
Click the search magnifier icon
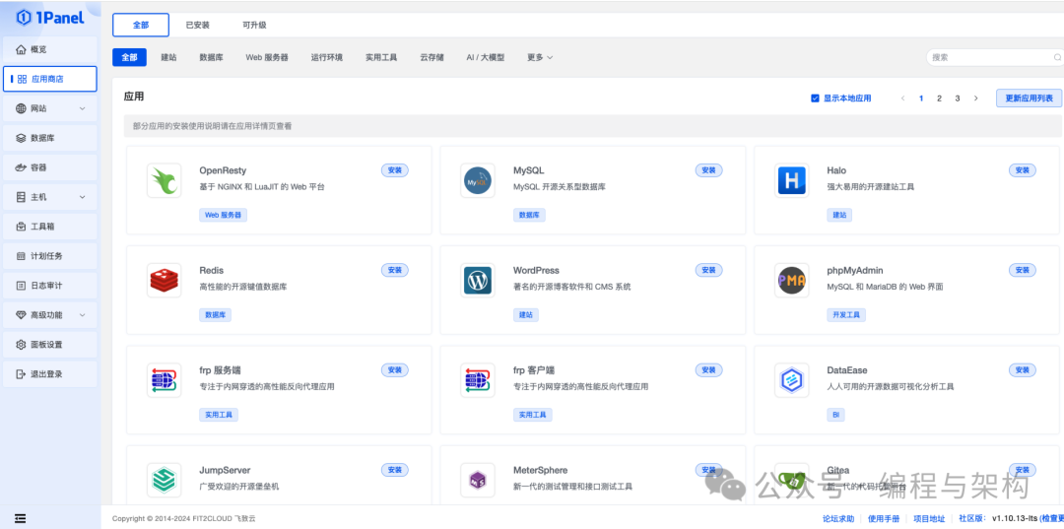click(x=1057, y=58)
